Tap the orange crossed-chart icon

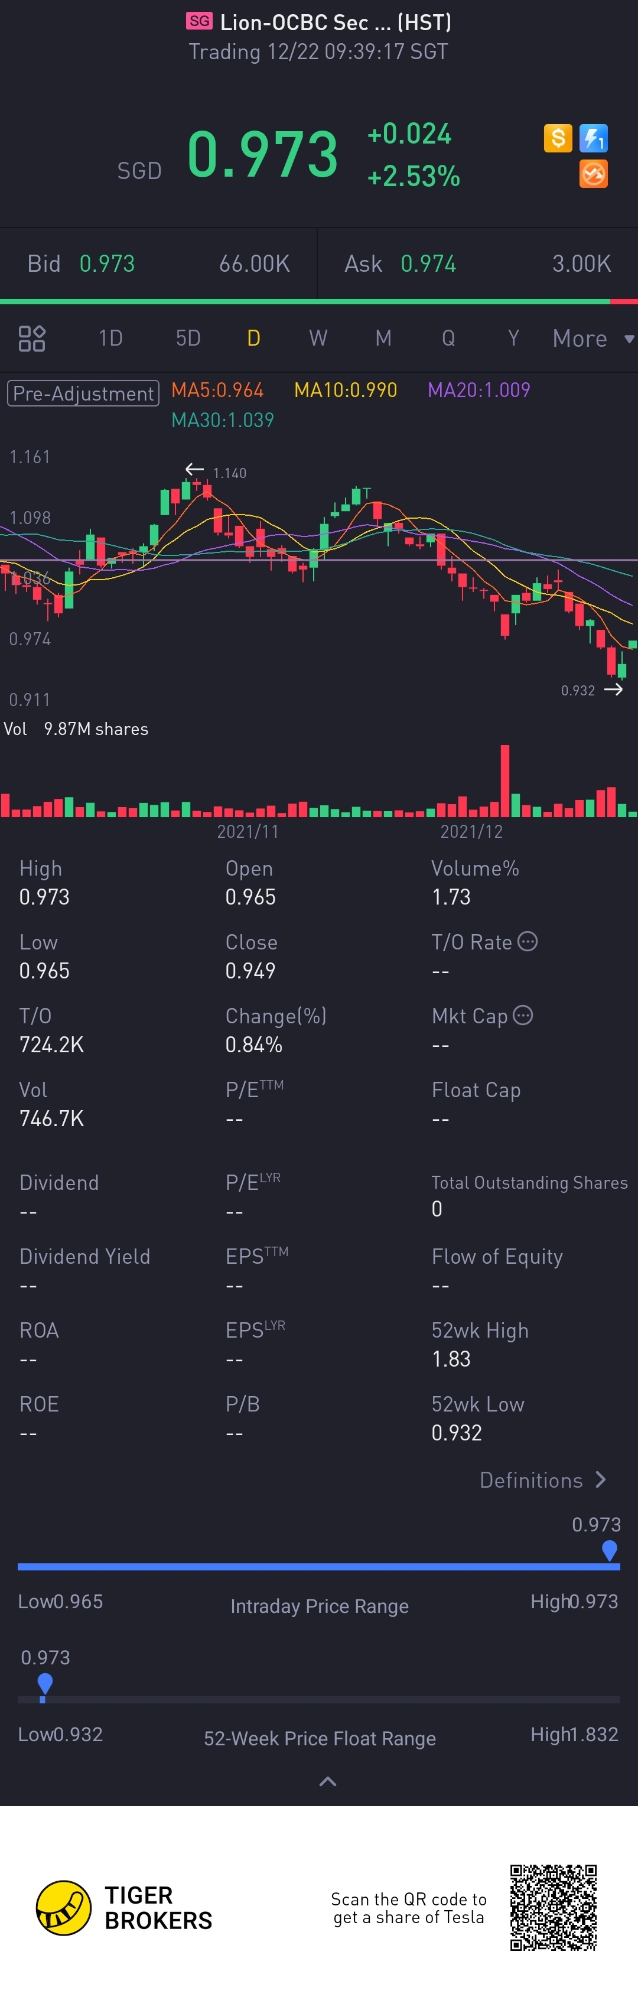coord(594,174)
